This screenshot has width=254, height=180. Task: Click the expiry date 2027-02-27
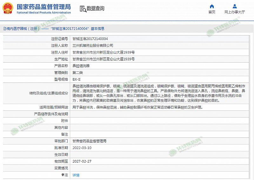[x=82, y=161]
